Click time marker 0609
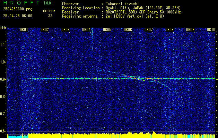Viewport: 218px width, 138px height. click(x=190, y=30)
